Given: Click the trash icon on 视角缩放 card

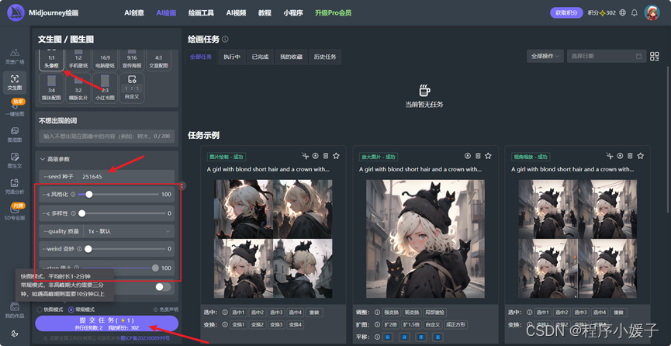Looking at the screenshot, I should coord(630,156).
